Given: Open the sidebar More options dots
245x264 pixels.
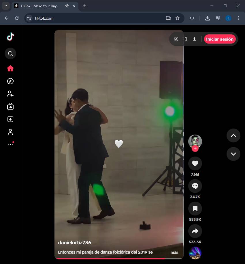Looking at the screenshot, I should [x=10, y=144].
